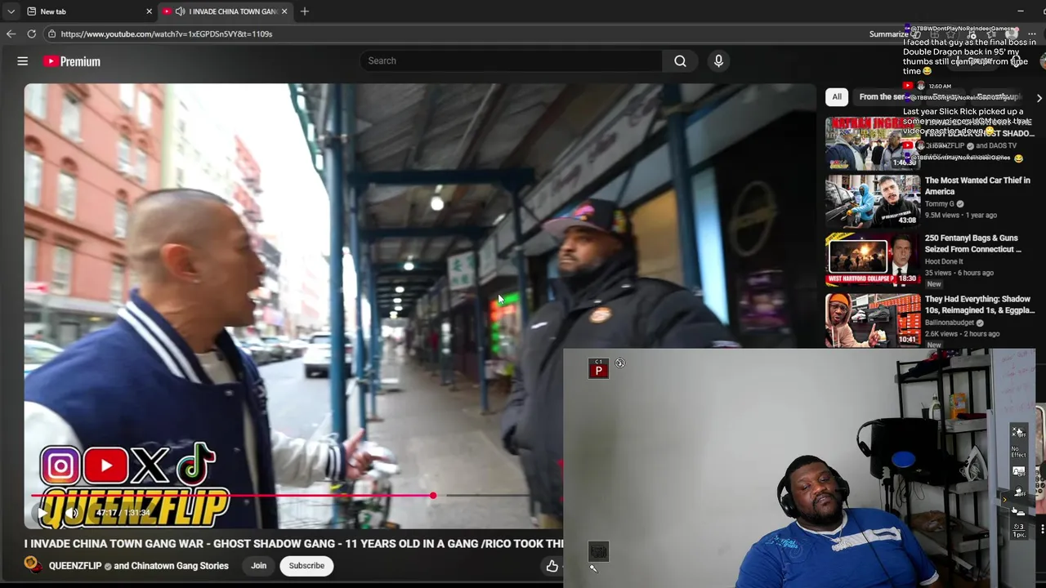Close the New tab tab

(x=149, y=11)
